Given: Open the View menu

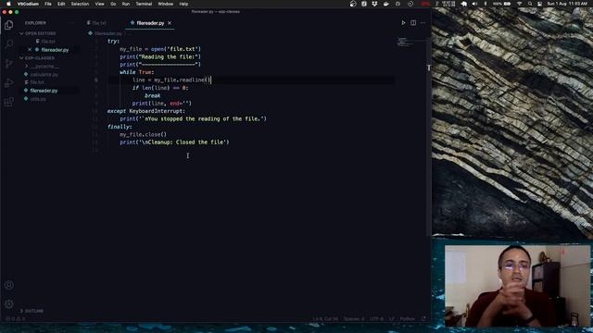Looking at the screenshot, I should point(99,4).
